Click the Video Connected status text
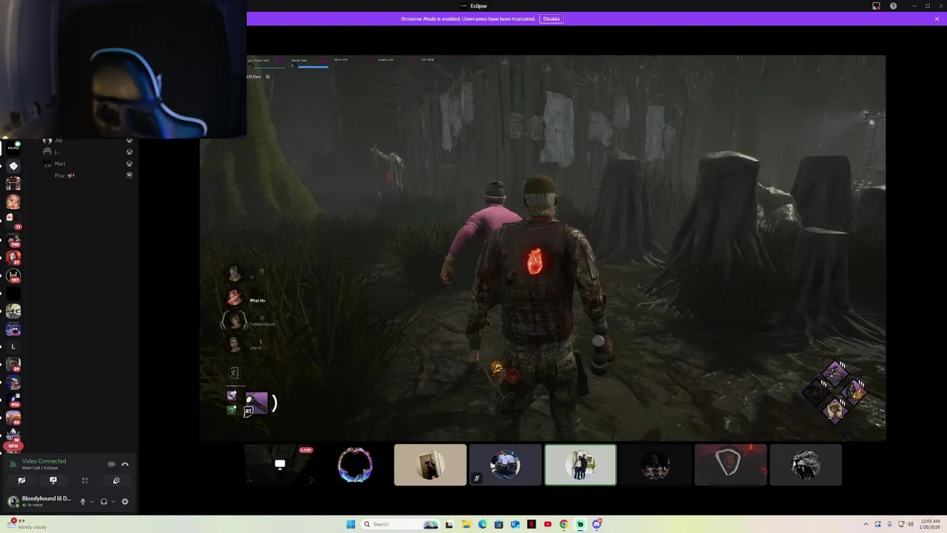The height and width of the screenshot is (533, 947). click(44, 460)
